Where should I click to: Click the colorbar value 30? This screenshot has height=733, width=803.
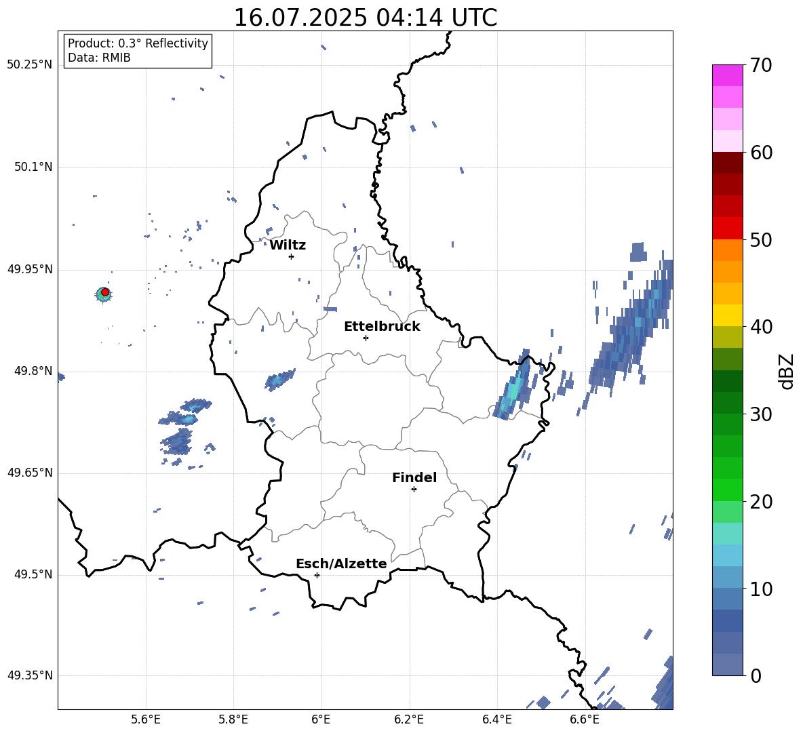[x=761, y=414]
